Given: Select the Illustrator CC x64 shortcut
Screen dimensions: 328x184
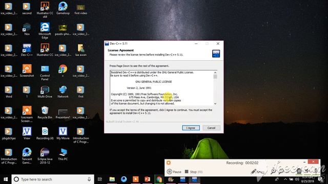Looking at the screenshot, I should pyautogui.click(x=45, y=10).
